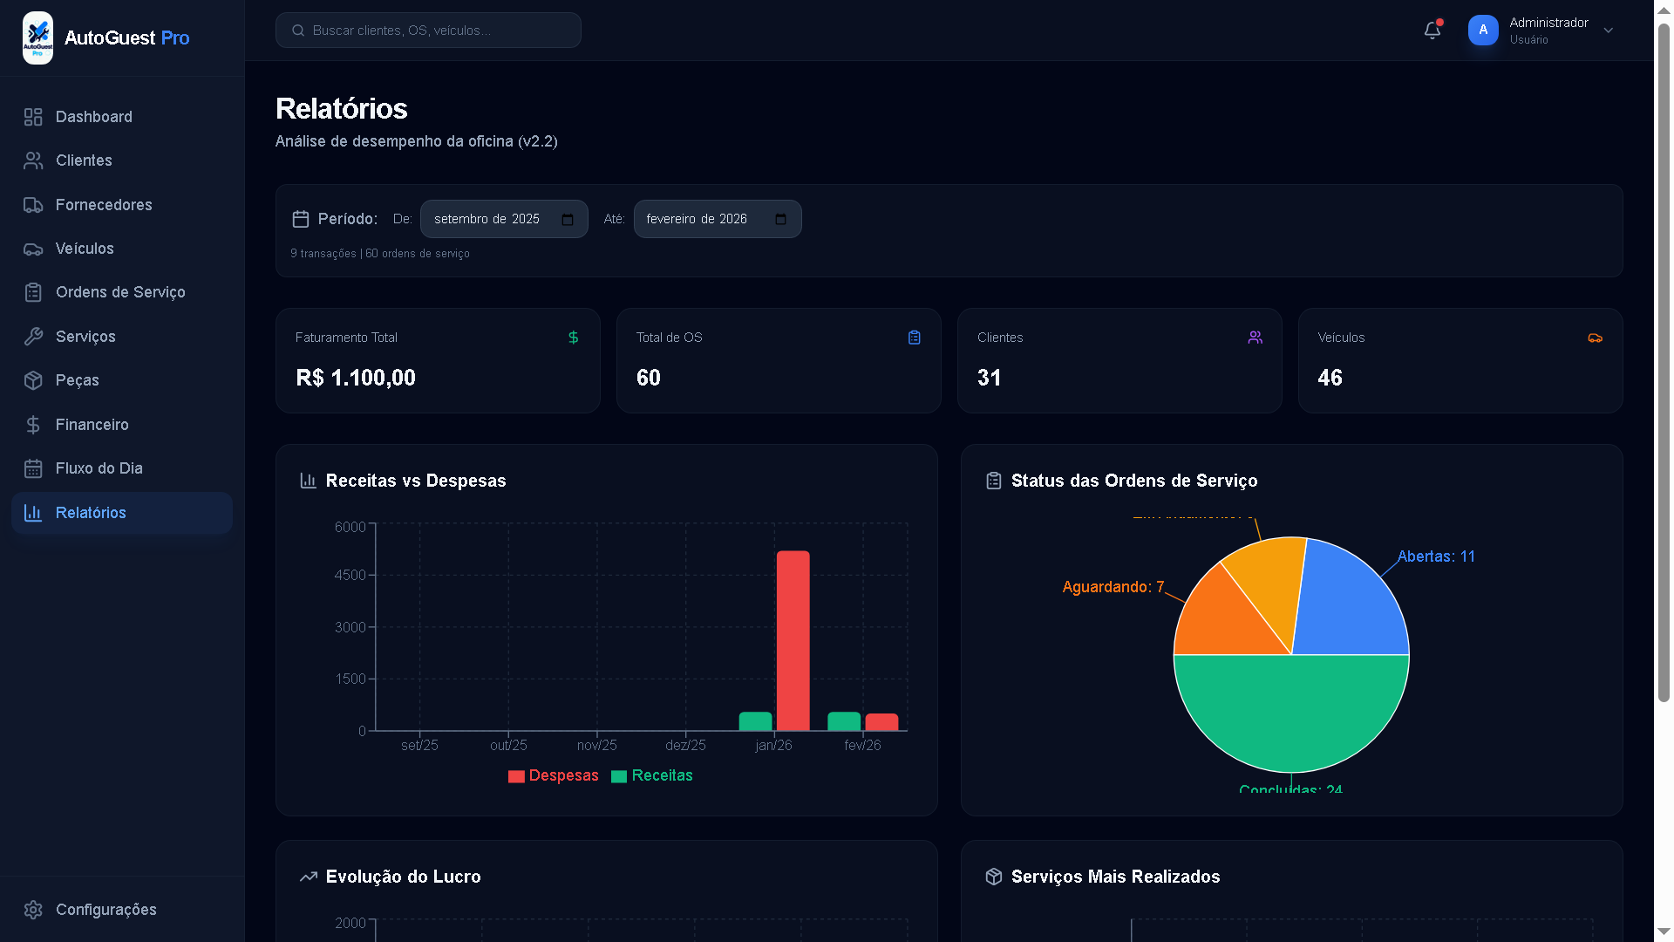1674x942 pixels.
Task: Open the Dashboard page link
Action: click(x=93, y=117)
